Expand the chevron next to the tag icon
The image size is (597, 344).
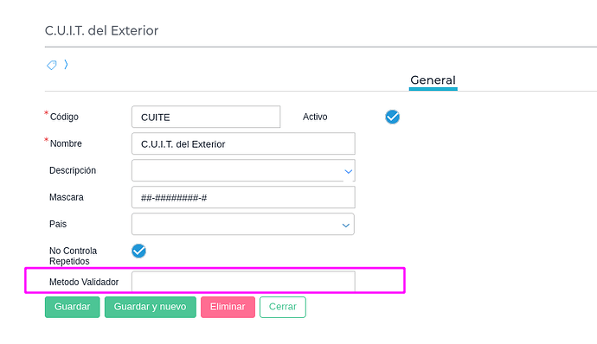click(x=67, y=64)
